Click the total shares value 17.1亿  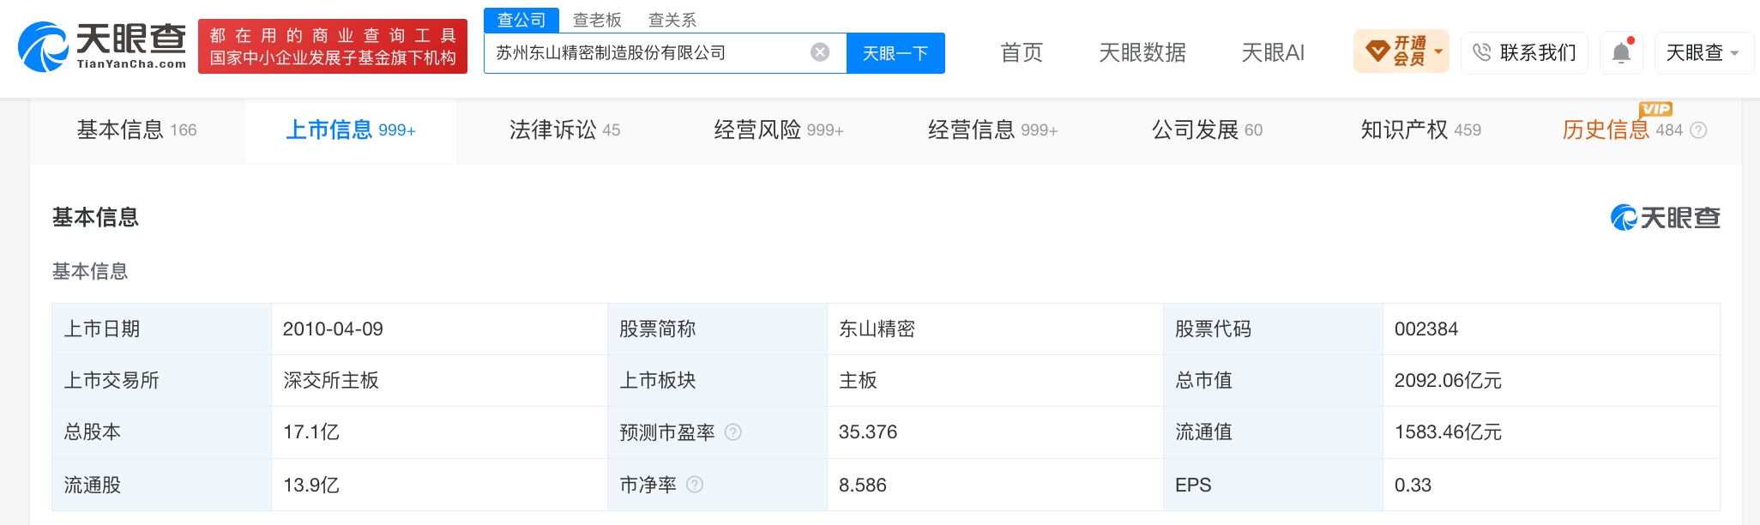(311, 431)
